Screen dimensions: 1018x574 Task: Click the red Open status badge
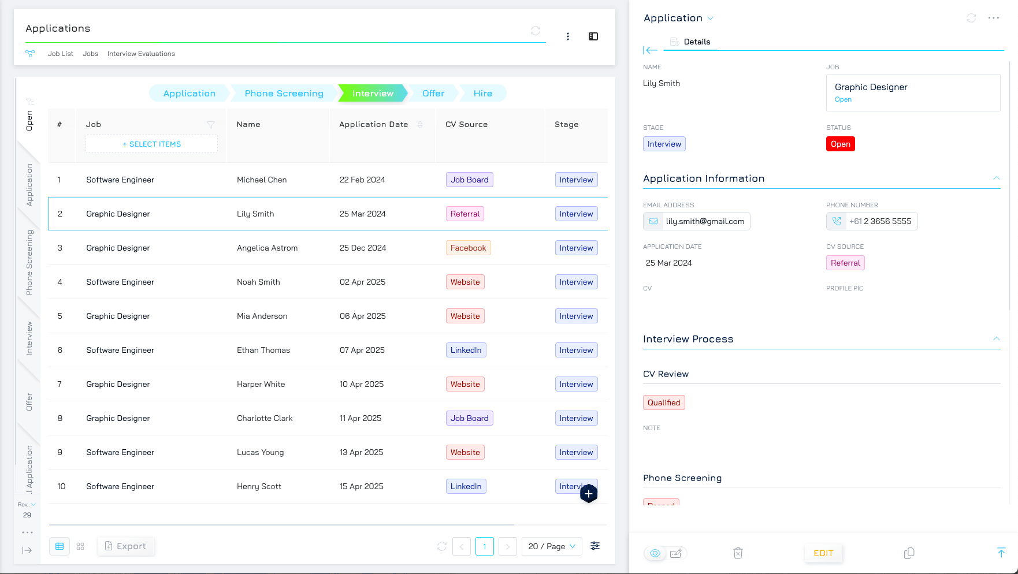click(x=841, y=144)
